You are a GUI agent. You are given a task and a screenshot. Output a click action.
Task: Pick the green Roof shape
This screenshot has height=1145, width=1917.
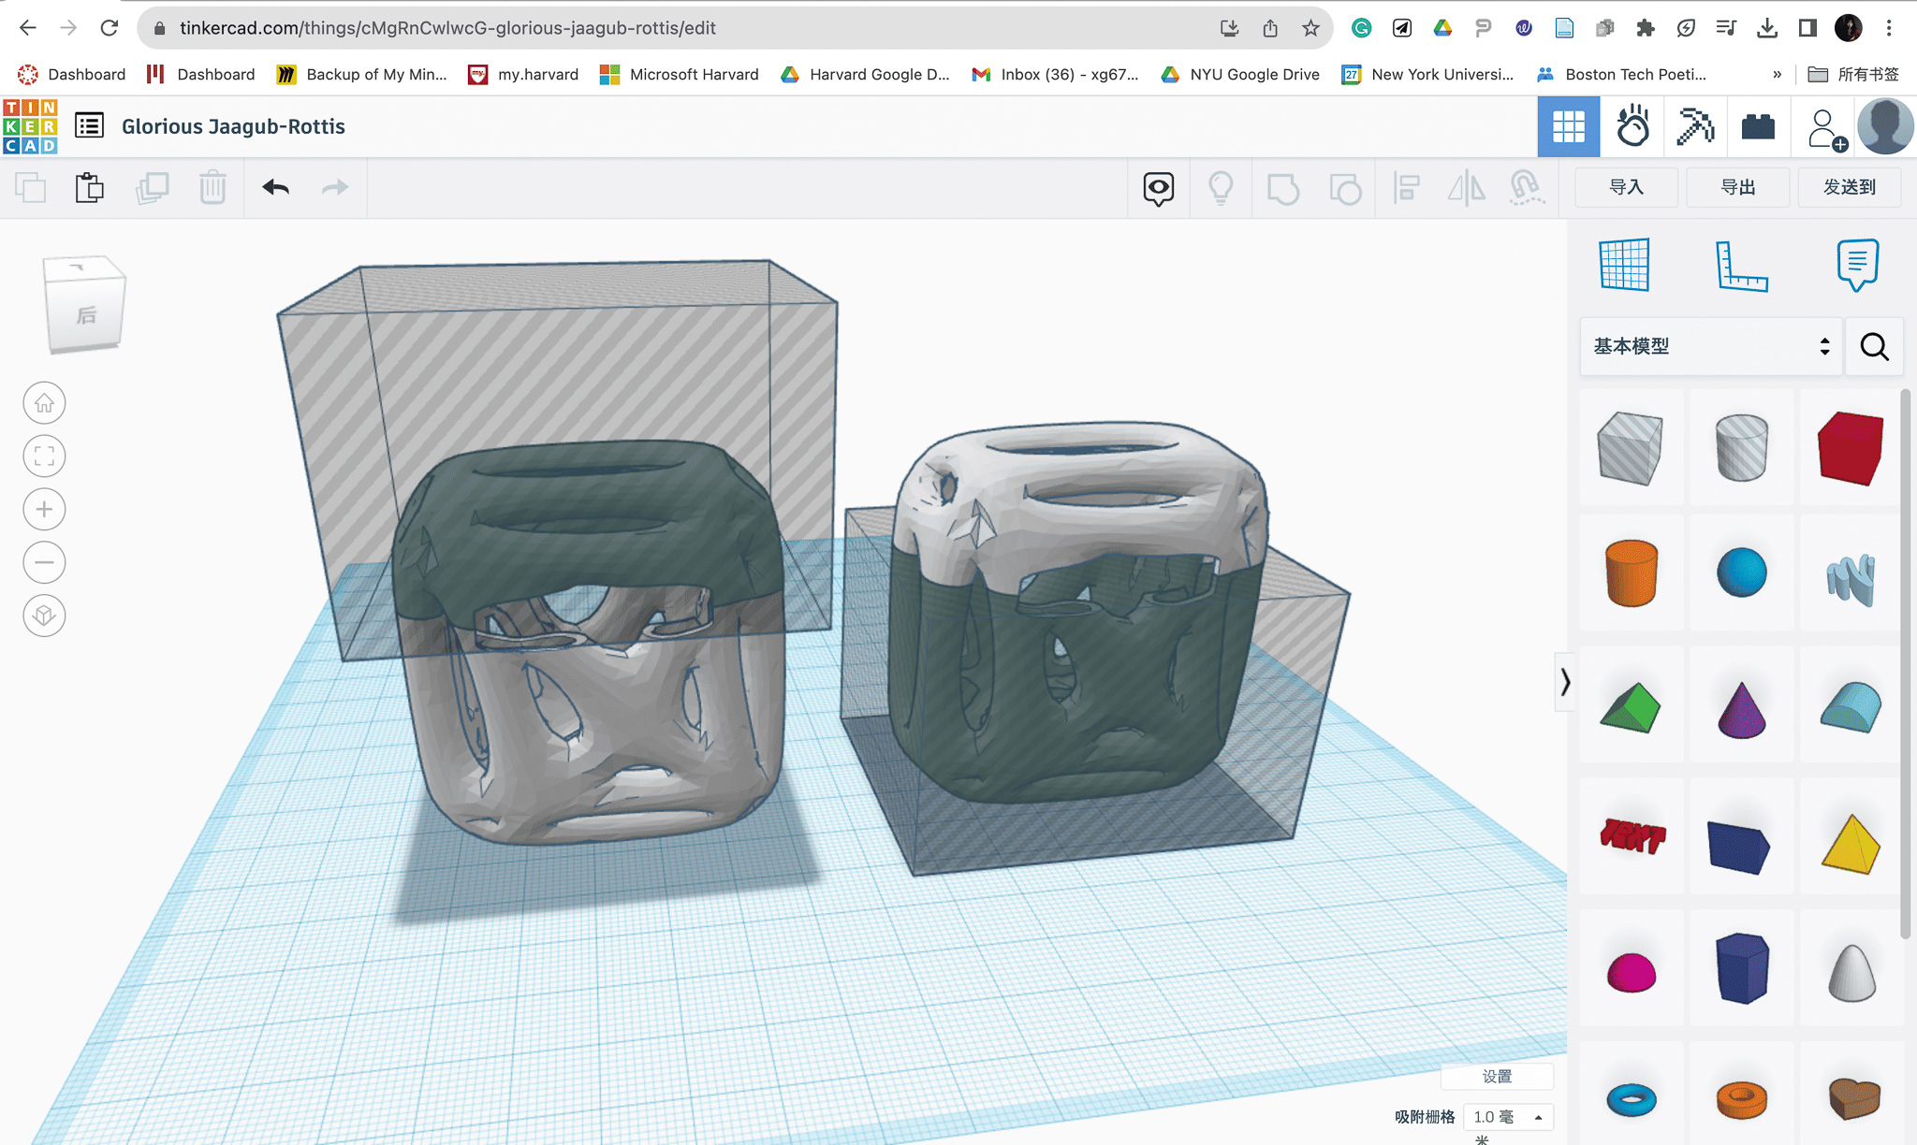click(1631, 708)
